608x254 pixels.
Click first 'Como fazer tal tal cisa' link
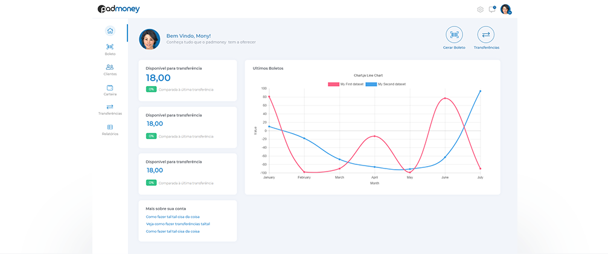[x=173, y=216]
